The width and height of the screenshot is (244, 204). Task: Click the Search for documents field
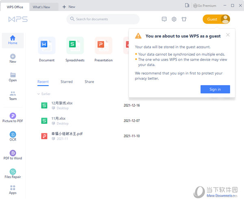103,19
